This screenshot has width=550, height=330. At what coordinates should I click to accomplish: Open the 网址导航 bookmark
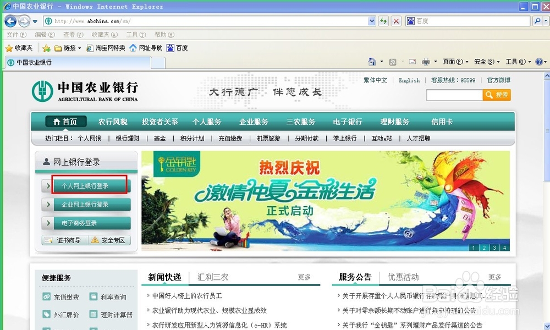point(146,48)
